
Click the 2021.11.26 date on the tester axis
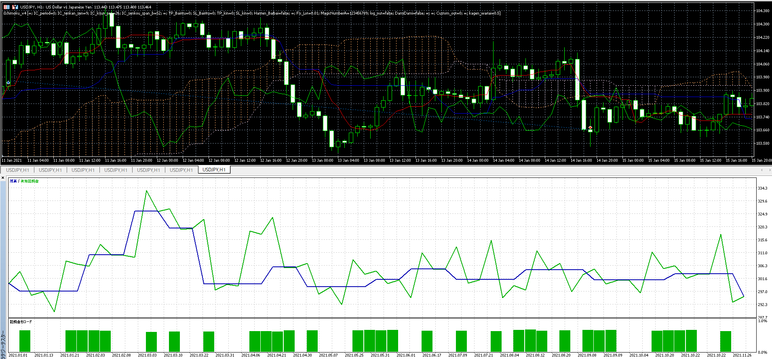[742, 355]
